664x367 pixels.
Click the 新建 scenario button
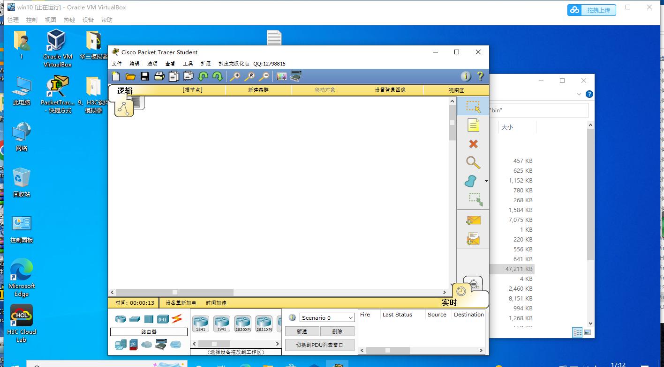coord(302,331)
